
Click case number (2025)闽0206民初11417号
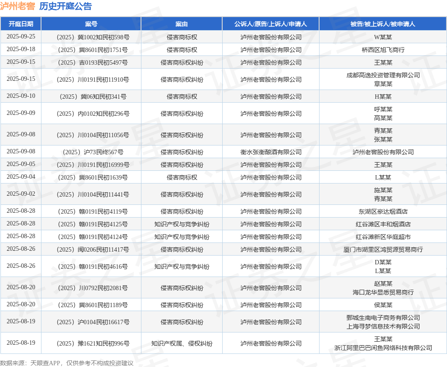point(93,250)
